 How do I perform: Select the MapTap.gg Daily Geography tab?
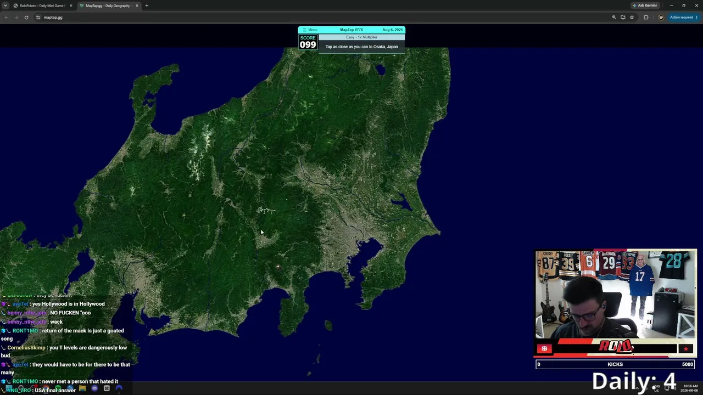[108, 5]
